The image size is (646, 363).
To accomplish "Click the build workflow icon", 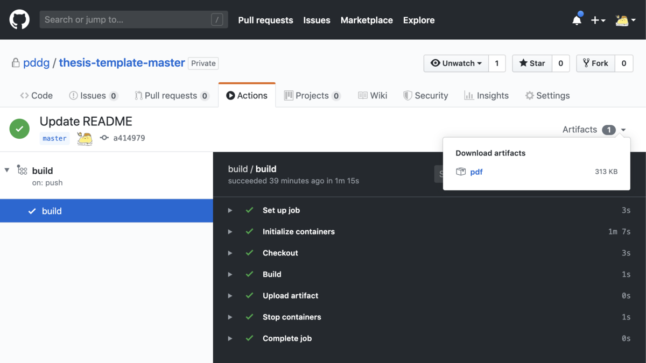I will (22, 170).
